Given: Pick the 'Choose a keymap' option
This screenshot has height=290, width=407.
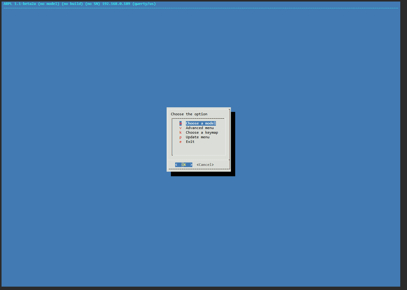Looking at the screenshot, I should point(202,132).
